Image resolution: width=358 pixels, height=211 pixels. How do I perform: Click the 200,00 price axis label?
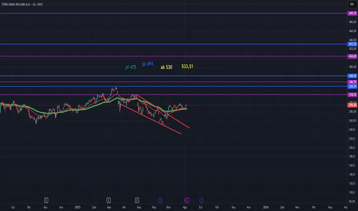(353, 148)
